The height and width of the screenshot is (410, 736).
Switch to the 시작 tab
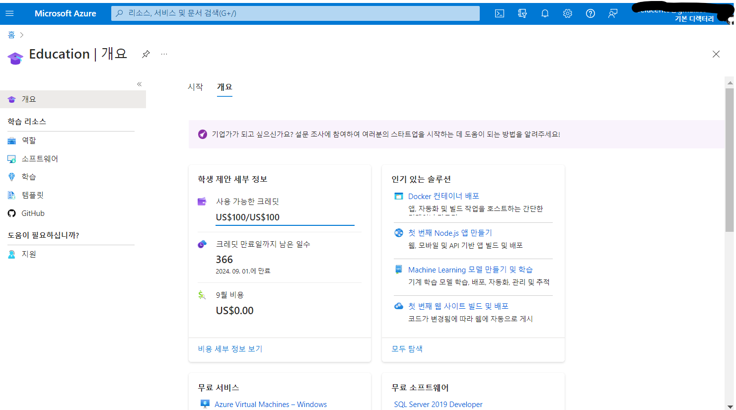[195, 87]
